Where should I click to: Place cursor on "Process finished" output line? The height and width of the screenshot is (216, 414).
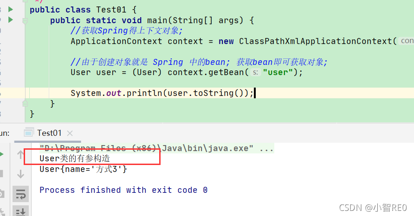coord(123,190)
